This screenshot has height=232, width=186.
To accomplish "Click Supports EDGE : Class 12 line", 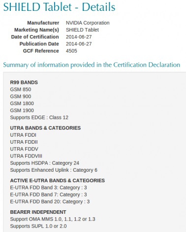I will (39, 117).
